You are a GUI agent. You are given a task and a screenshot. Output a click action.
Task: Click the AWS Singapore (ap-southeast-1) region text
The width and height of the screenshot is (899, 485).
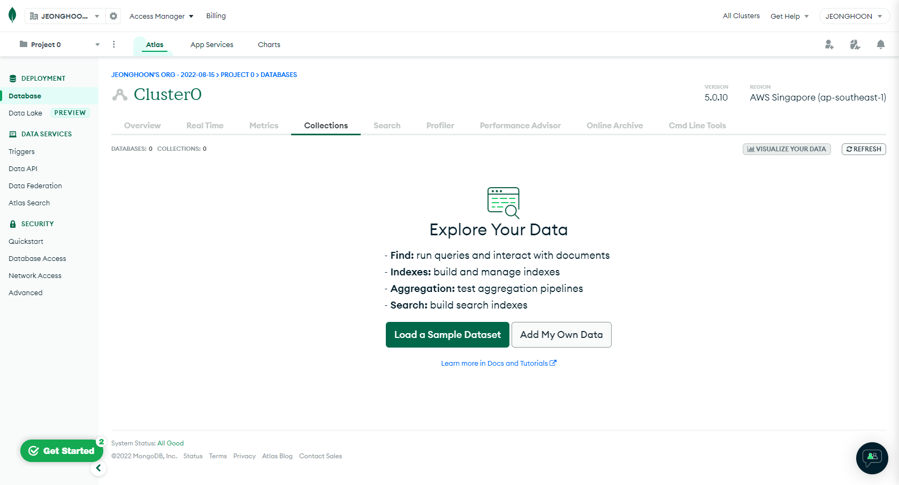tap(818, 97)
